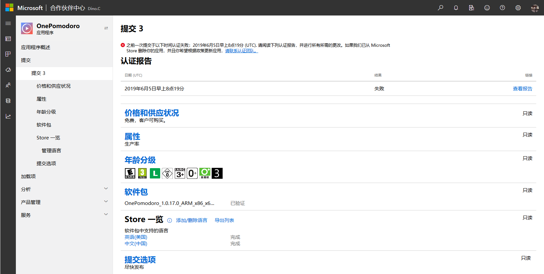Open 中文(中国) language listing
This screenshot has height=274, width=544.
tap(136, 244)
